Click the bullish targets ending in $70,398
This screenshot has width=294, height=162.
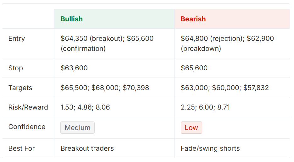click(105, 88)
